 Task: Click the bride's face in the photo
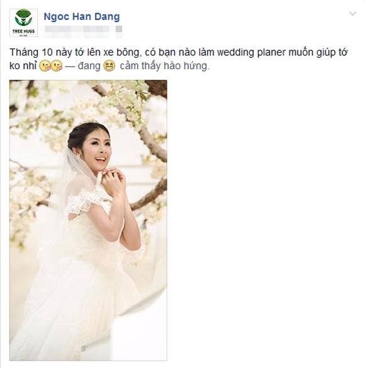coord(98,150)
